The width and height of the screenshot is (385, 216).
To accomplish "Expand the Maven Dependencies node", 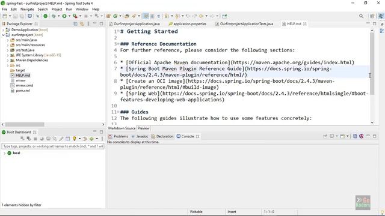I will [8, 60].
